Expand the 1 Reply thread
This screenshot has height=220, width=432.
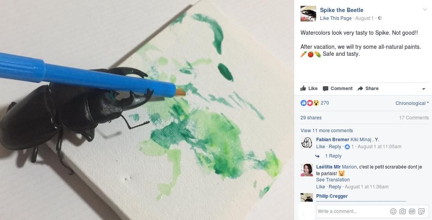point(333,156)
